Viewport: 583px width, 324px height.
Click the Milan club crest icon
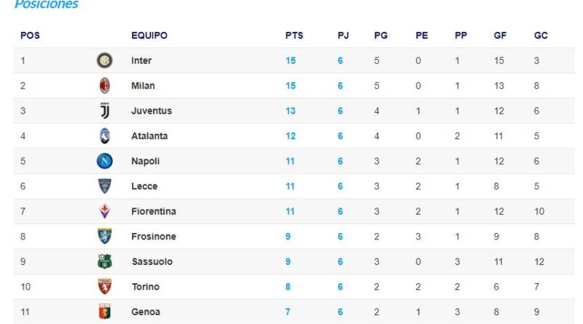[x=104, y=85]
